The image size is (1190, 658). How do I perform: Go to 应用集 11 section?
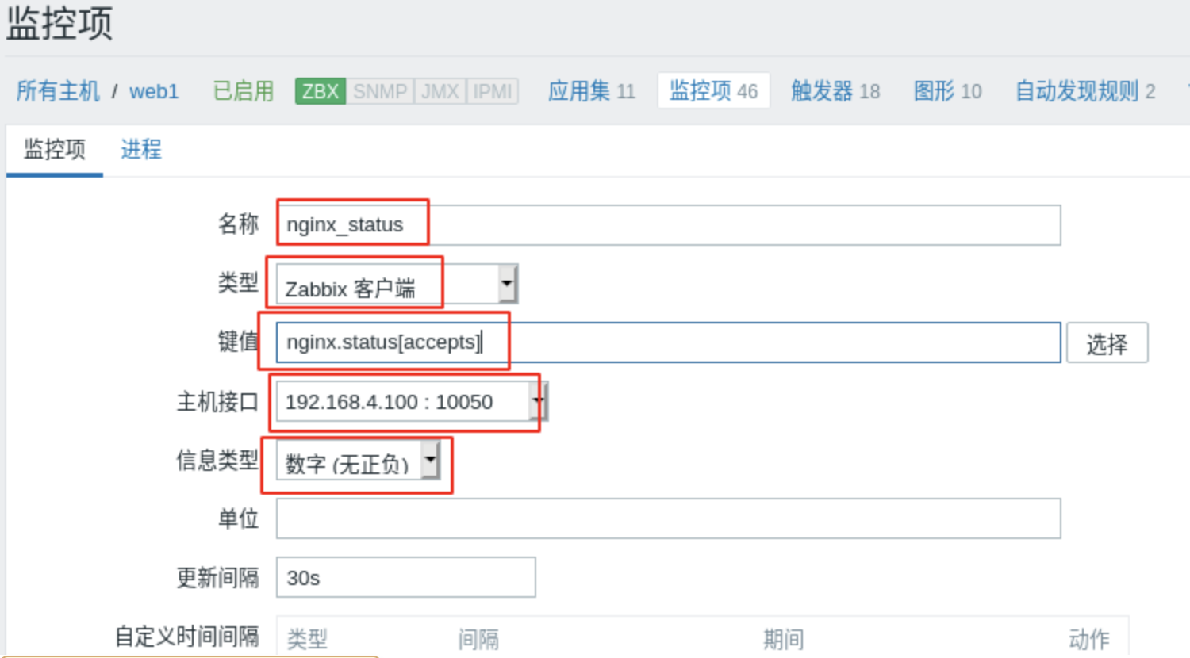[592, 91]
